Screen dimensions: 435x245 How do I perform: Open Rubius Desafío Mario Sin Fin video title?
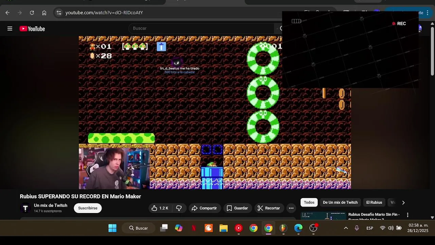(x=374, y=216)
